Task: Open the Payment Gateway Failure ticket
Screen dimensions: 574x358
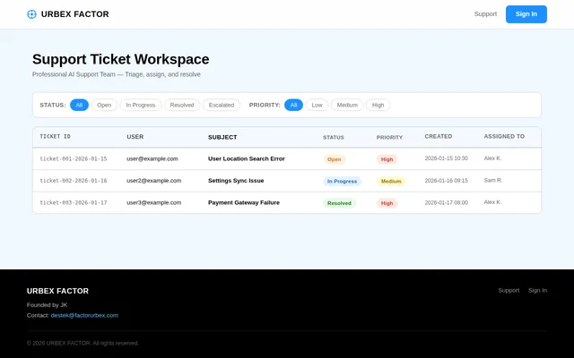Action: 244,203
